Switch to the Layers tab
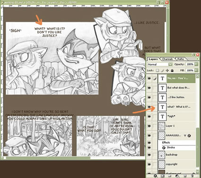The image size is (201, 178). [153, 59]
